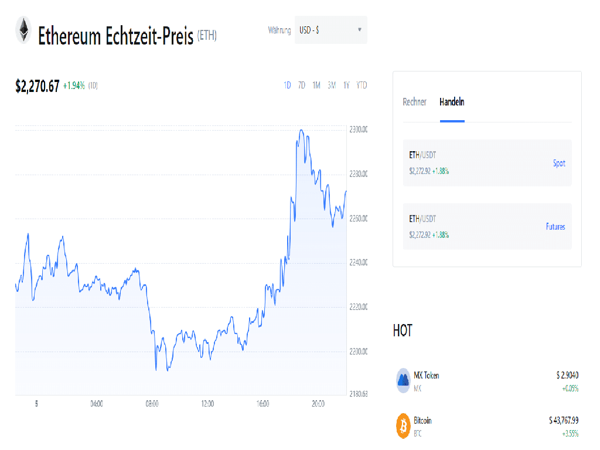Screen dimensions: 600x450
Task: Switch chart to 1M range
Action: tap(316, 86)
